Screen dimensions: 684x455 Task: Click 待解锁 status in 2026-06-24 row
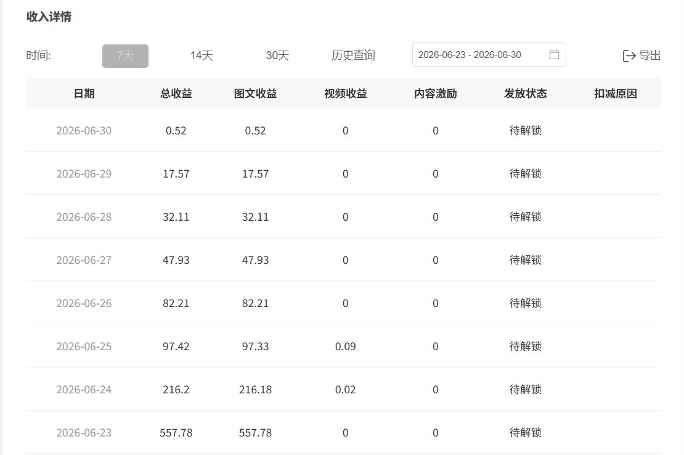point(526,390)
